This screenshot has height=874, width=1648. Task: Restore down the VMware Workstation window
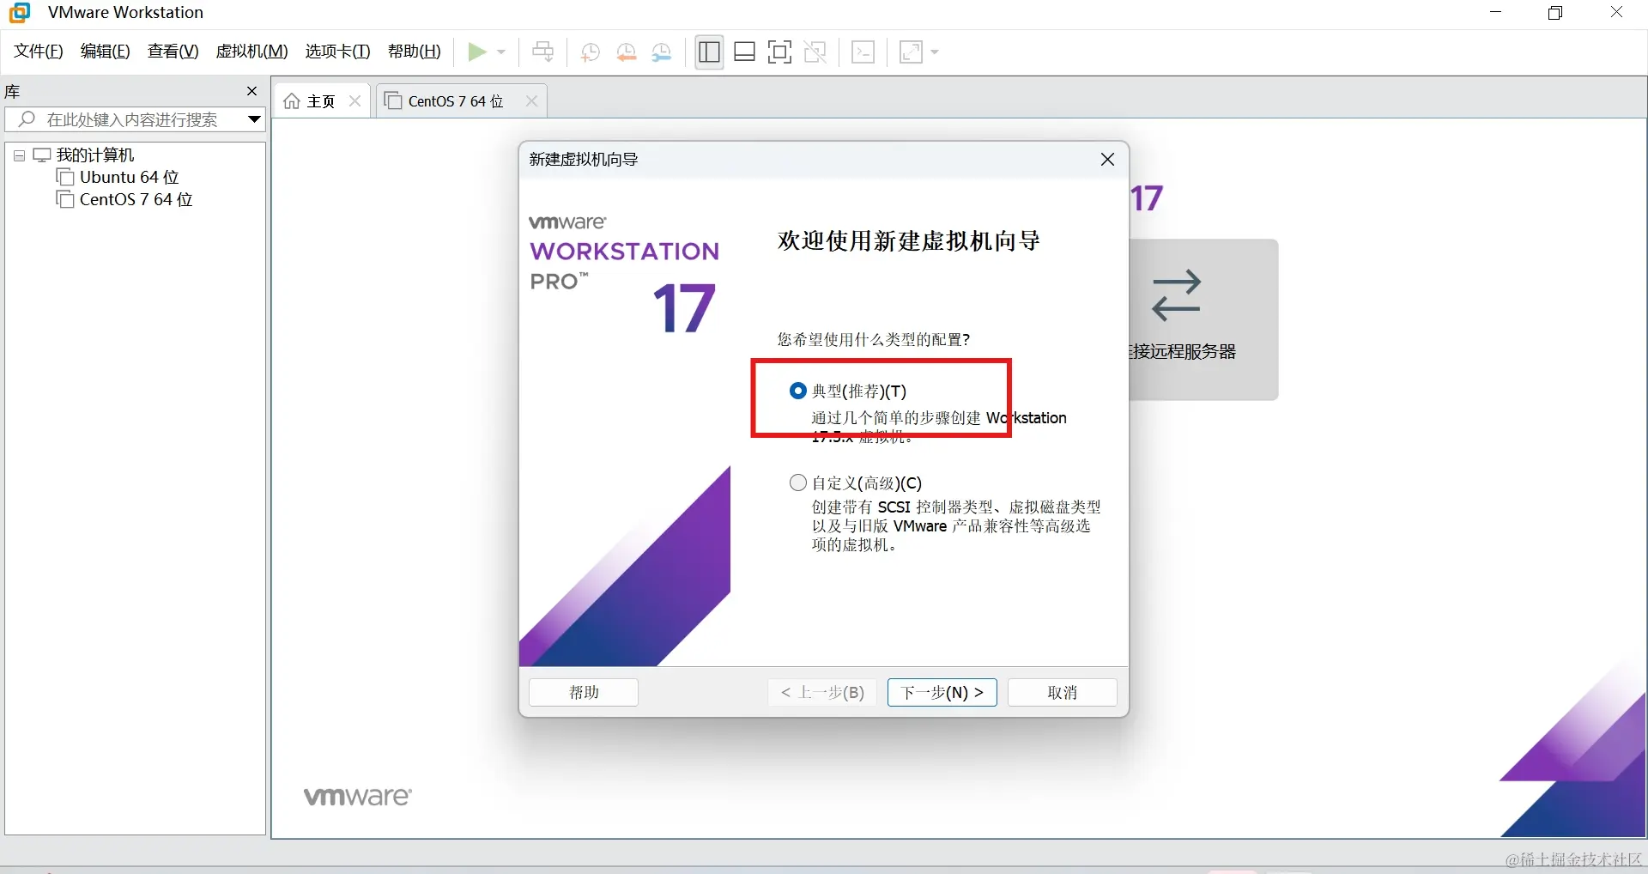[1555, 12]
